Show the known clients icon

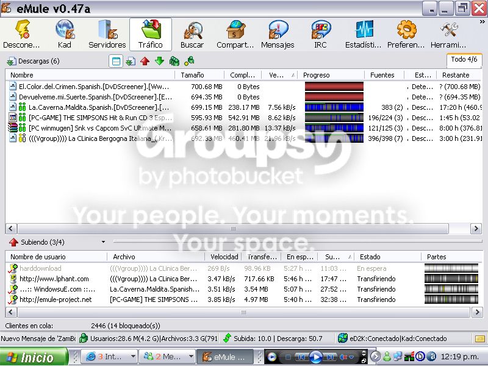[189, 61]
